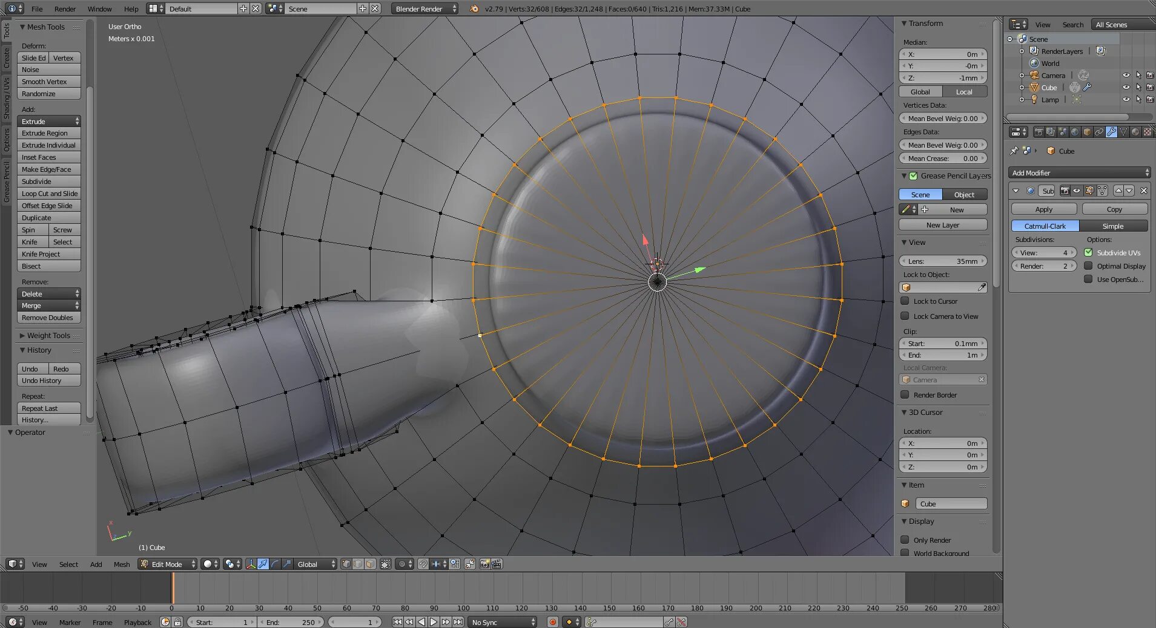The width and height of the screenshot is (1156, 628).
Task: Open the World properties tab icon
Action: 1075,132
